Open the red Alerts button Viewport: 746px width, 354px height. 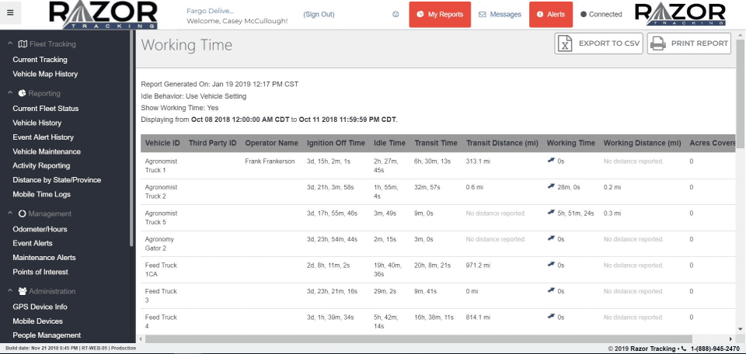tap(550, 14)
